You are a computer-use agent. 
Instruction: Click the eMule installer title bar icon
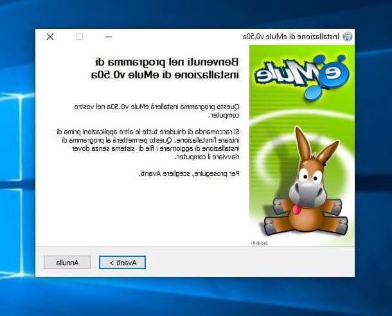347,37
